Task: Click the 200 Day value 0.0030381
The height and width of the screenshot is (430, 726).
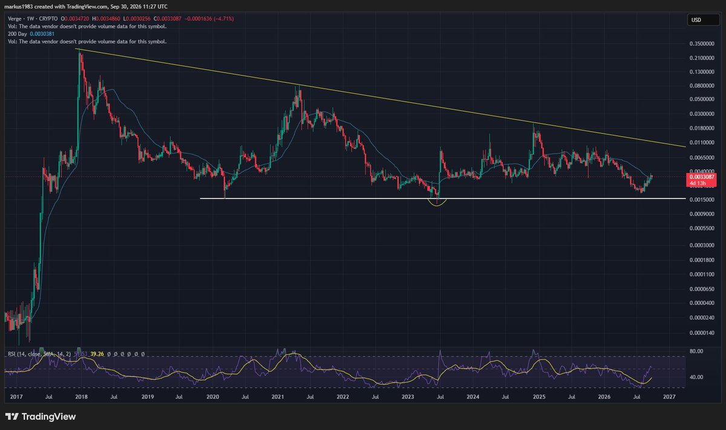Action: [42, 34]
